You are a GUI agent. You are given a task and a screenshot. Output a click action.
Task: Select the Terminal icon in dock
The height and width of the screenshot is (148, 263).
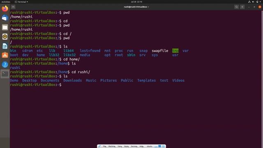(5, 74)
